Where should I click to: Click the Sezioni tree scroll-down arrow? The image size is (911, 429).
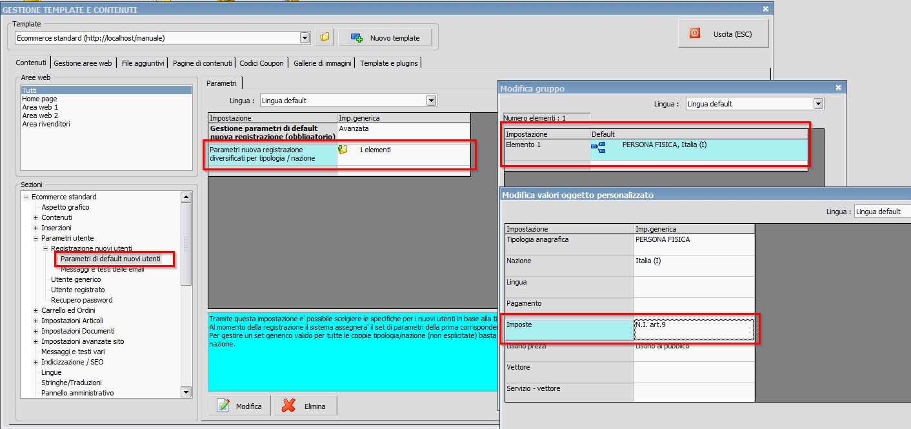pos(186,392)
